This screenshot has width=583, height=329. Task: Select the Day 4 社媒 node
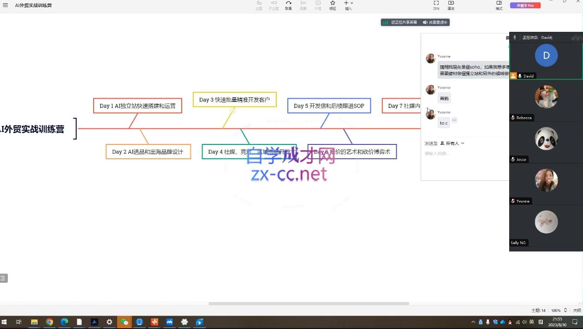(249, 151)
